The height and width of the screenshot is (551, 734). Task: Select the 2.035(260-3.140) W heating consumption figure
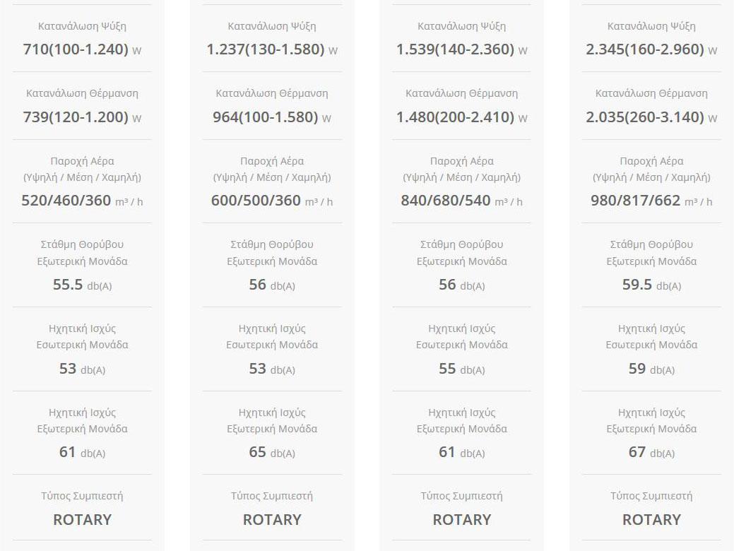(651, 117)
